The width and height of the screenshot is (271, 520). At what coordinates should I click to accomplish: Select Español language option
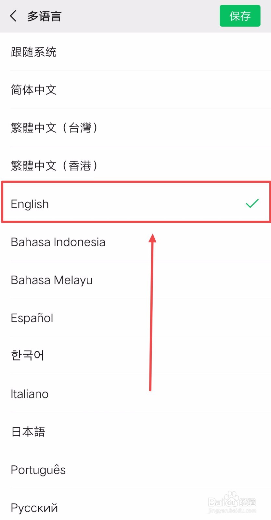pos(32,318)
